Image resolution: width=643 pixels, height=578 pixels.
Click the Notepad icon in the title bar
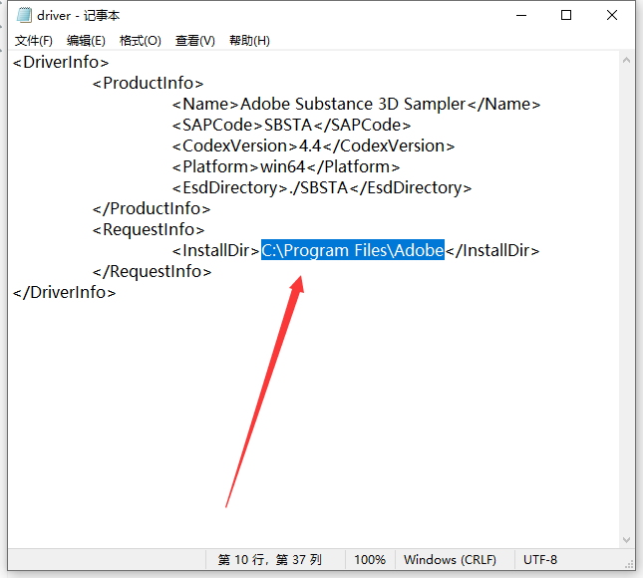[23, 15]
